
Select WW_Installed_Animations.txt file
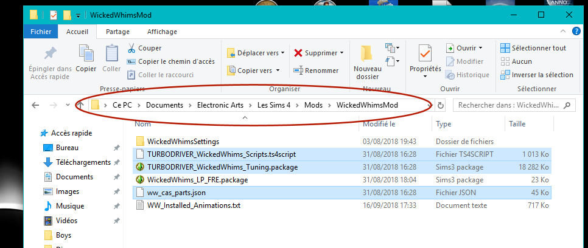pos(342,205)
